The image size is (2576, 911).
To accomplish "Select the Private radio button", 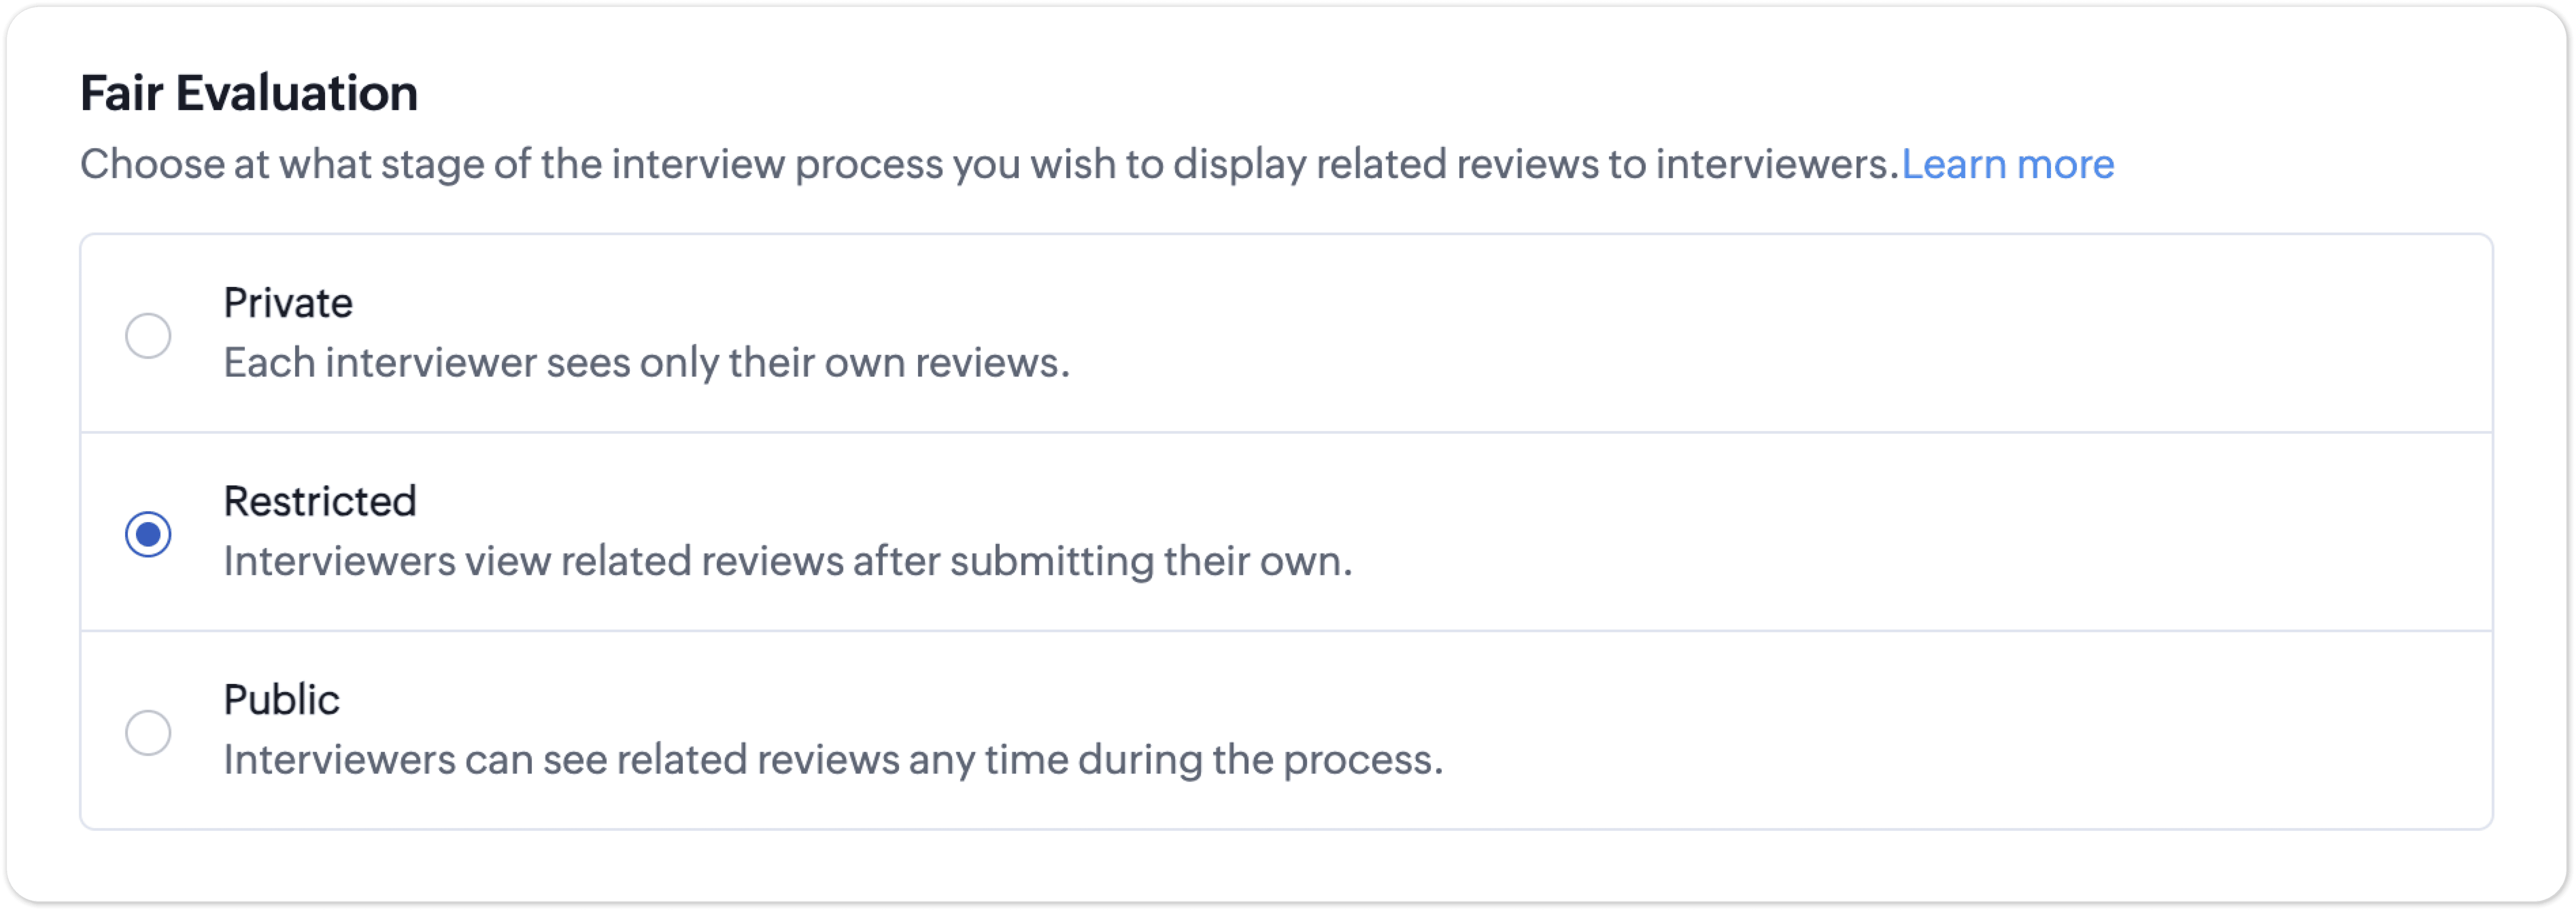I will (148, 335).
